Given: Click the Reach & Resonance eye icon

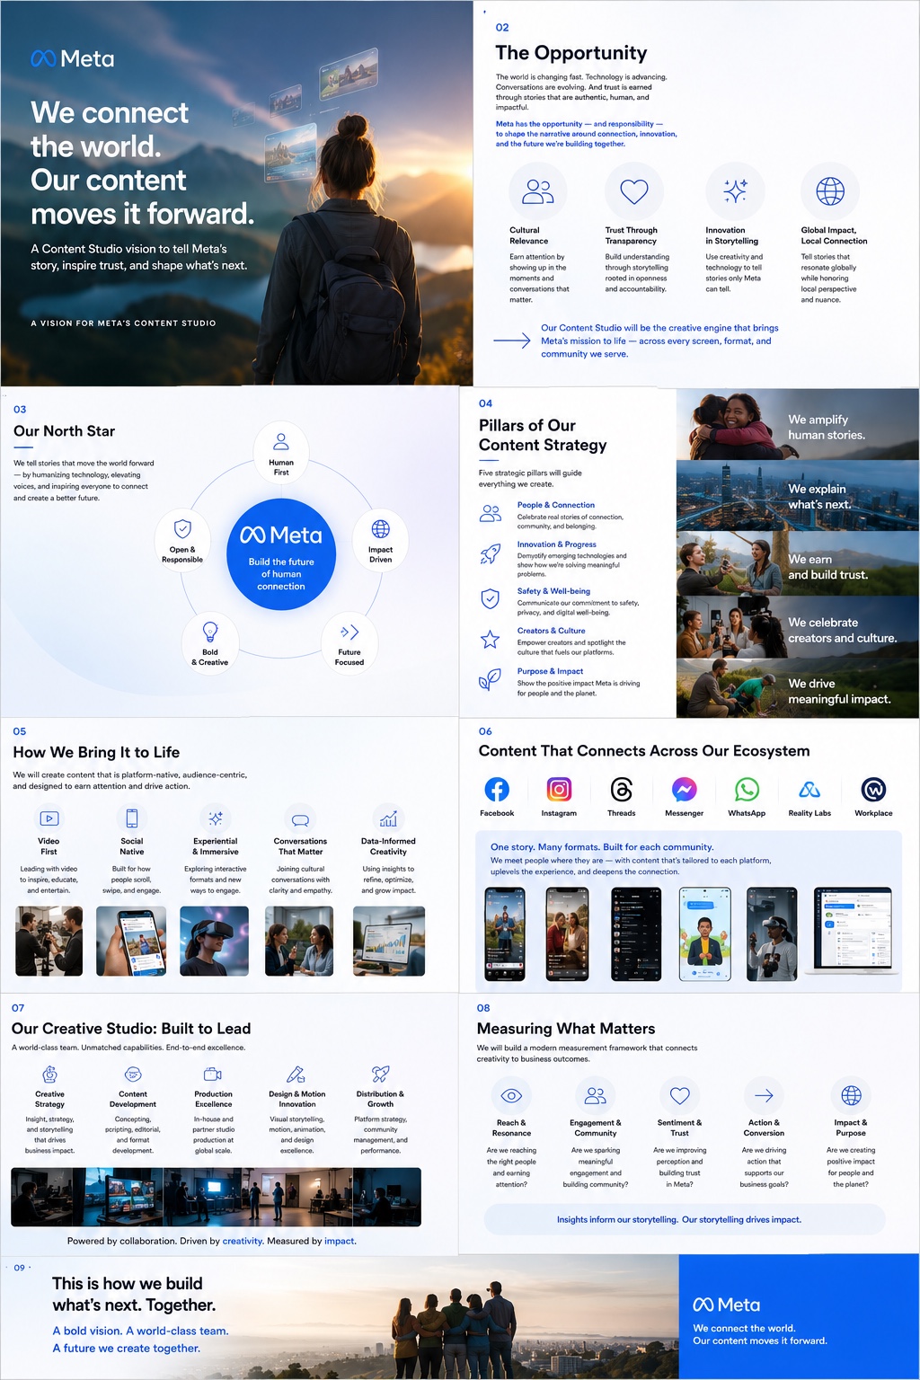Looking at the screenshot, I should 511,1096.
